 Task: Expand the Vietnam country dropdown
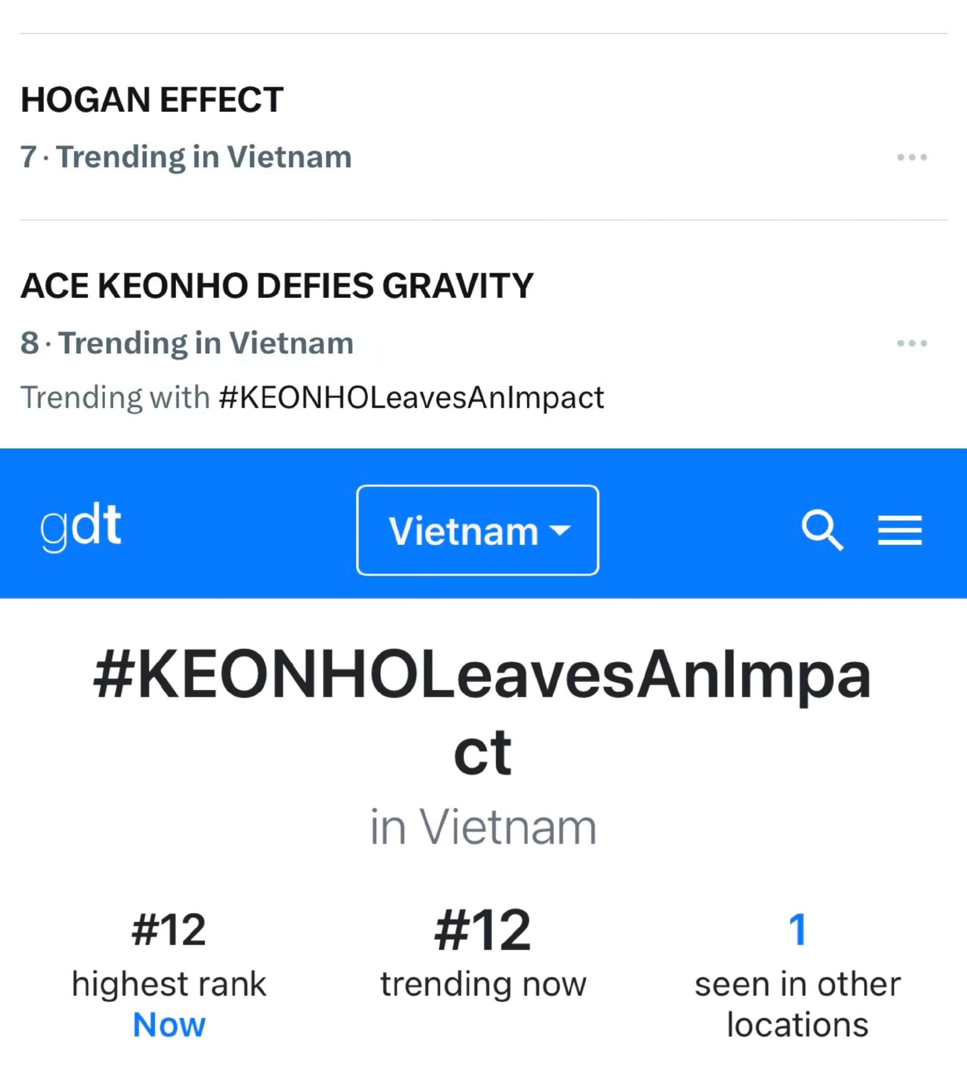pos(478,530)
